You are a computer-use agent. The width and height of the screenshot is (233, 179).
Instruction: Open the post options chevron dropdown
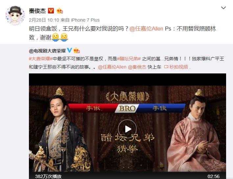[x=223, y=8]
